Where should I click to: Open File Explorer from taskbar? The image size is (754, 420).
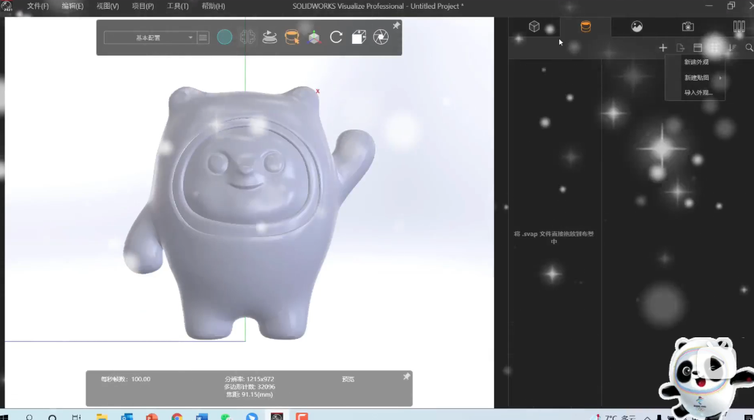102,416
